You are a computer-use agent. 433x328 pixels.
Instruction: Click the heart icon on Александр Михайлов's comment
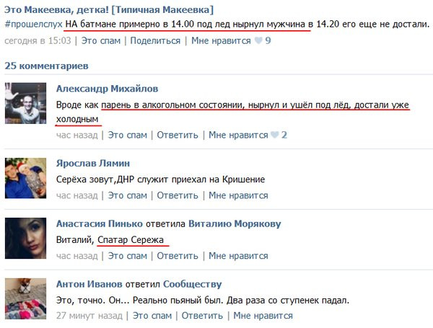point(274,135)
